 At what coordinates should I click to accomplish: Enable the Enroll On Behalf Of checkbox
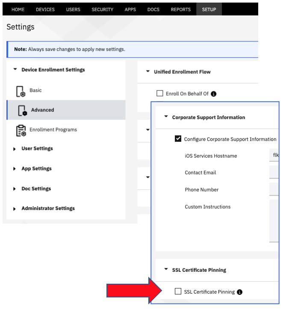point(160,93)
